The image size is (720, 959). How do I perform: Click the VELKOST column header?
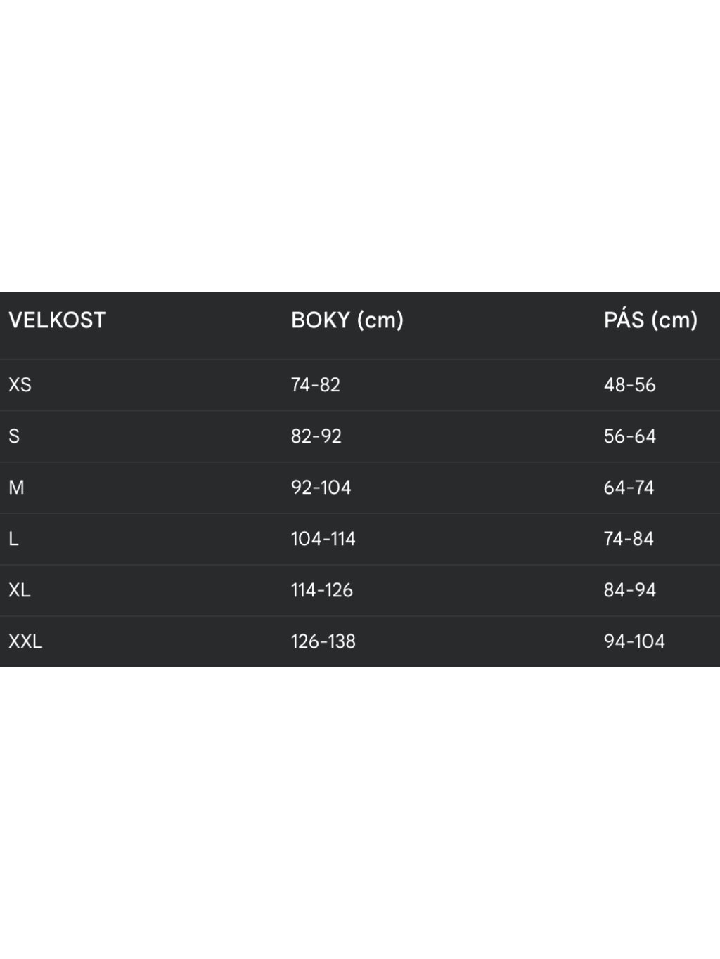(57, 320)
